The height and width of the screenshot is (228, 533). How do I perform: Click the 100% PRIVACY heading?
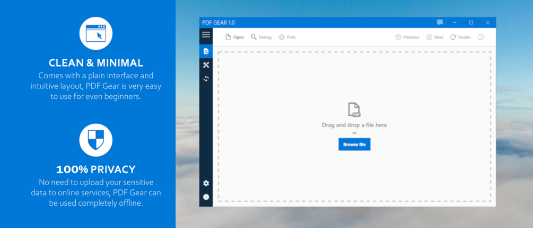tap(96, 169)
